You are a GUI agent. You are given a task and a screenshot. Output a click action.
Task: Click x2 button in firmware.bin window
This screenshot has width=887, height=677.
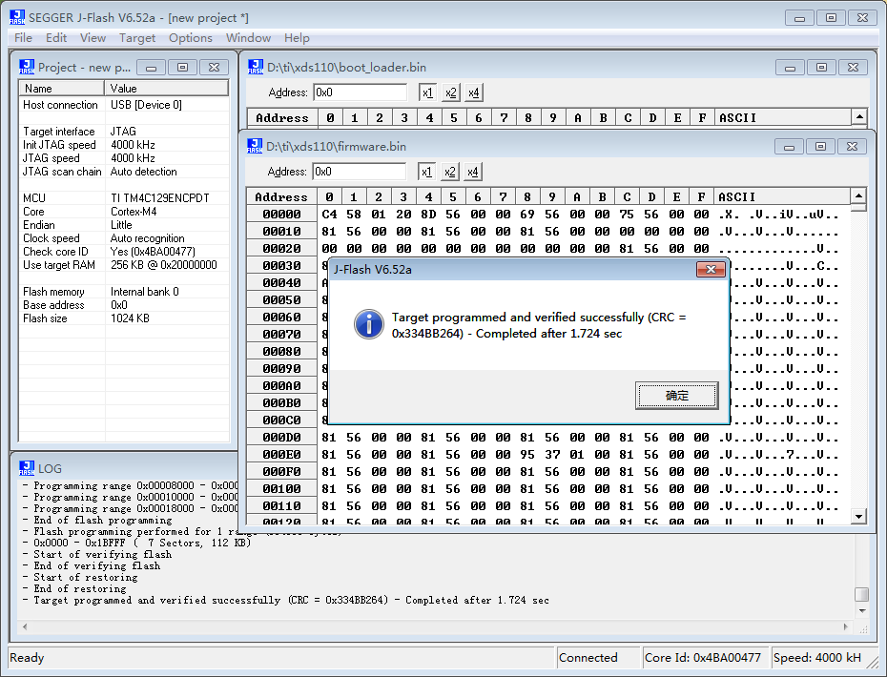(x=450, y=172)
